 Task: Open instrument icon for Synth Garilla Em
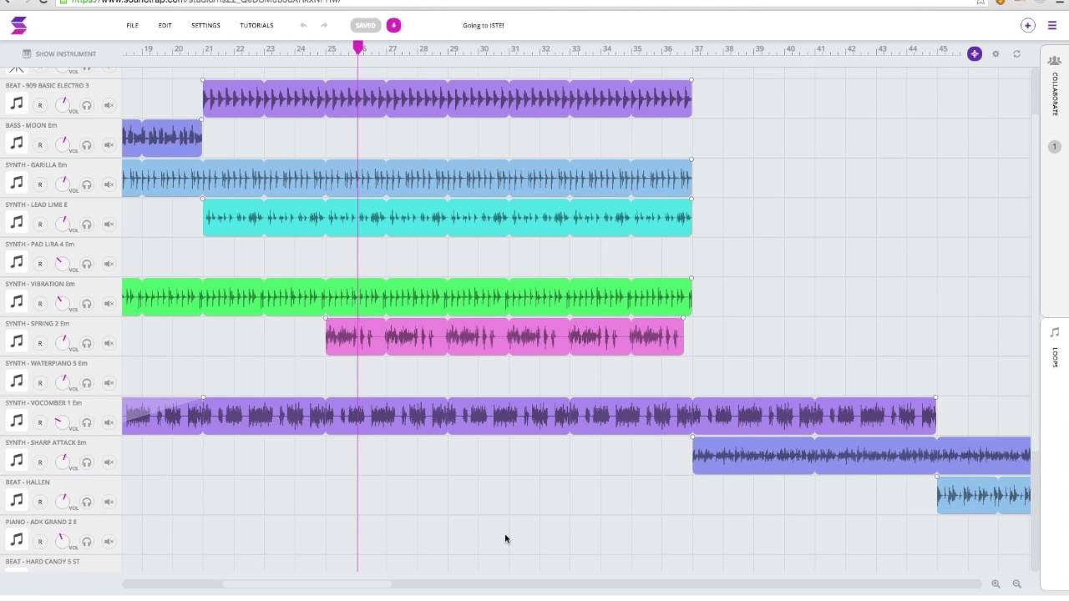pyautogui.click(x=16, y=183)
